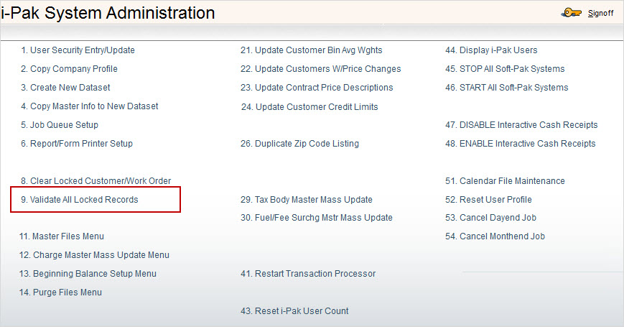Choose 29. Tax Body Master Mass Update
The width and height of the screenshot is (624, 327).
(307, 200)
